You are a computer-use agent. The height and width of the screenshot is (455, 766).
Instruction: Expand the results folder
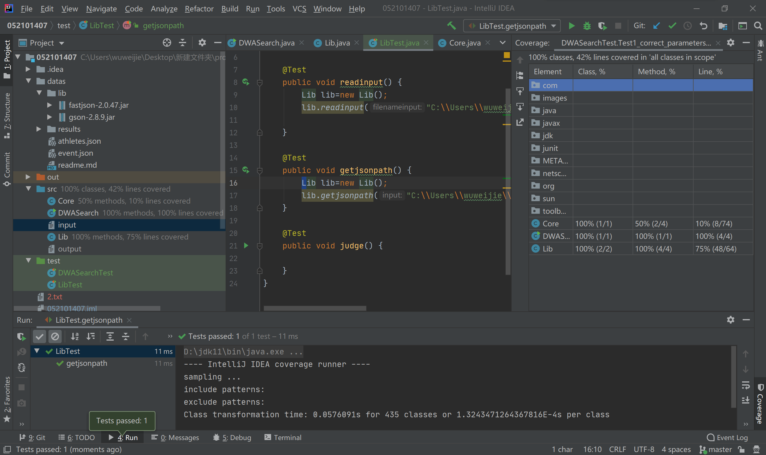(39, 129)
